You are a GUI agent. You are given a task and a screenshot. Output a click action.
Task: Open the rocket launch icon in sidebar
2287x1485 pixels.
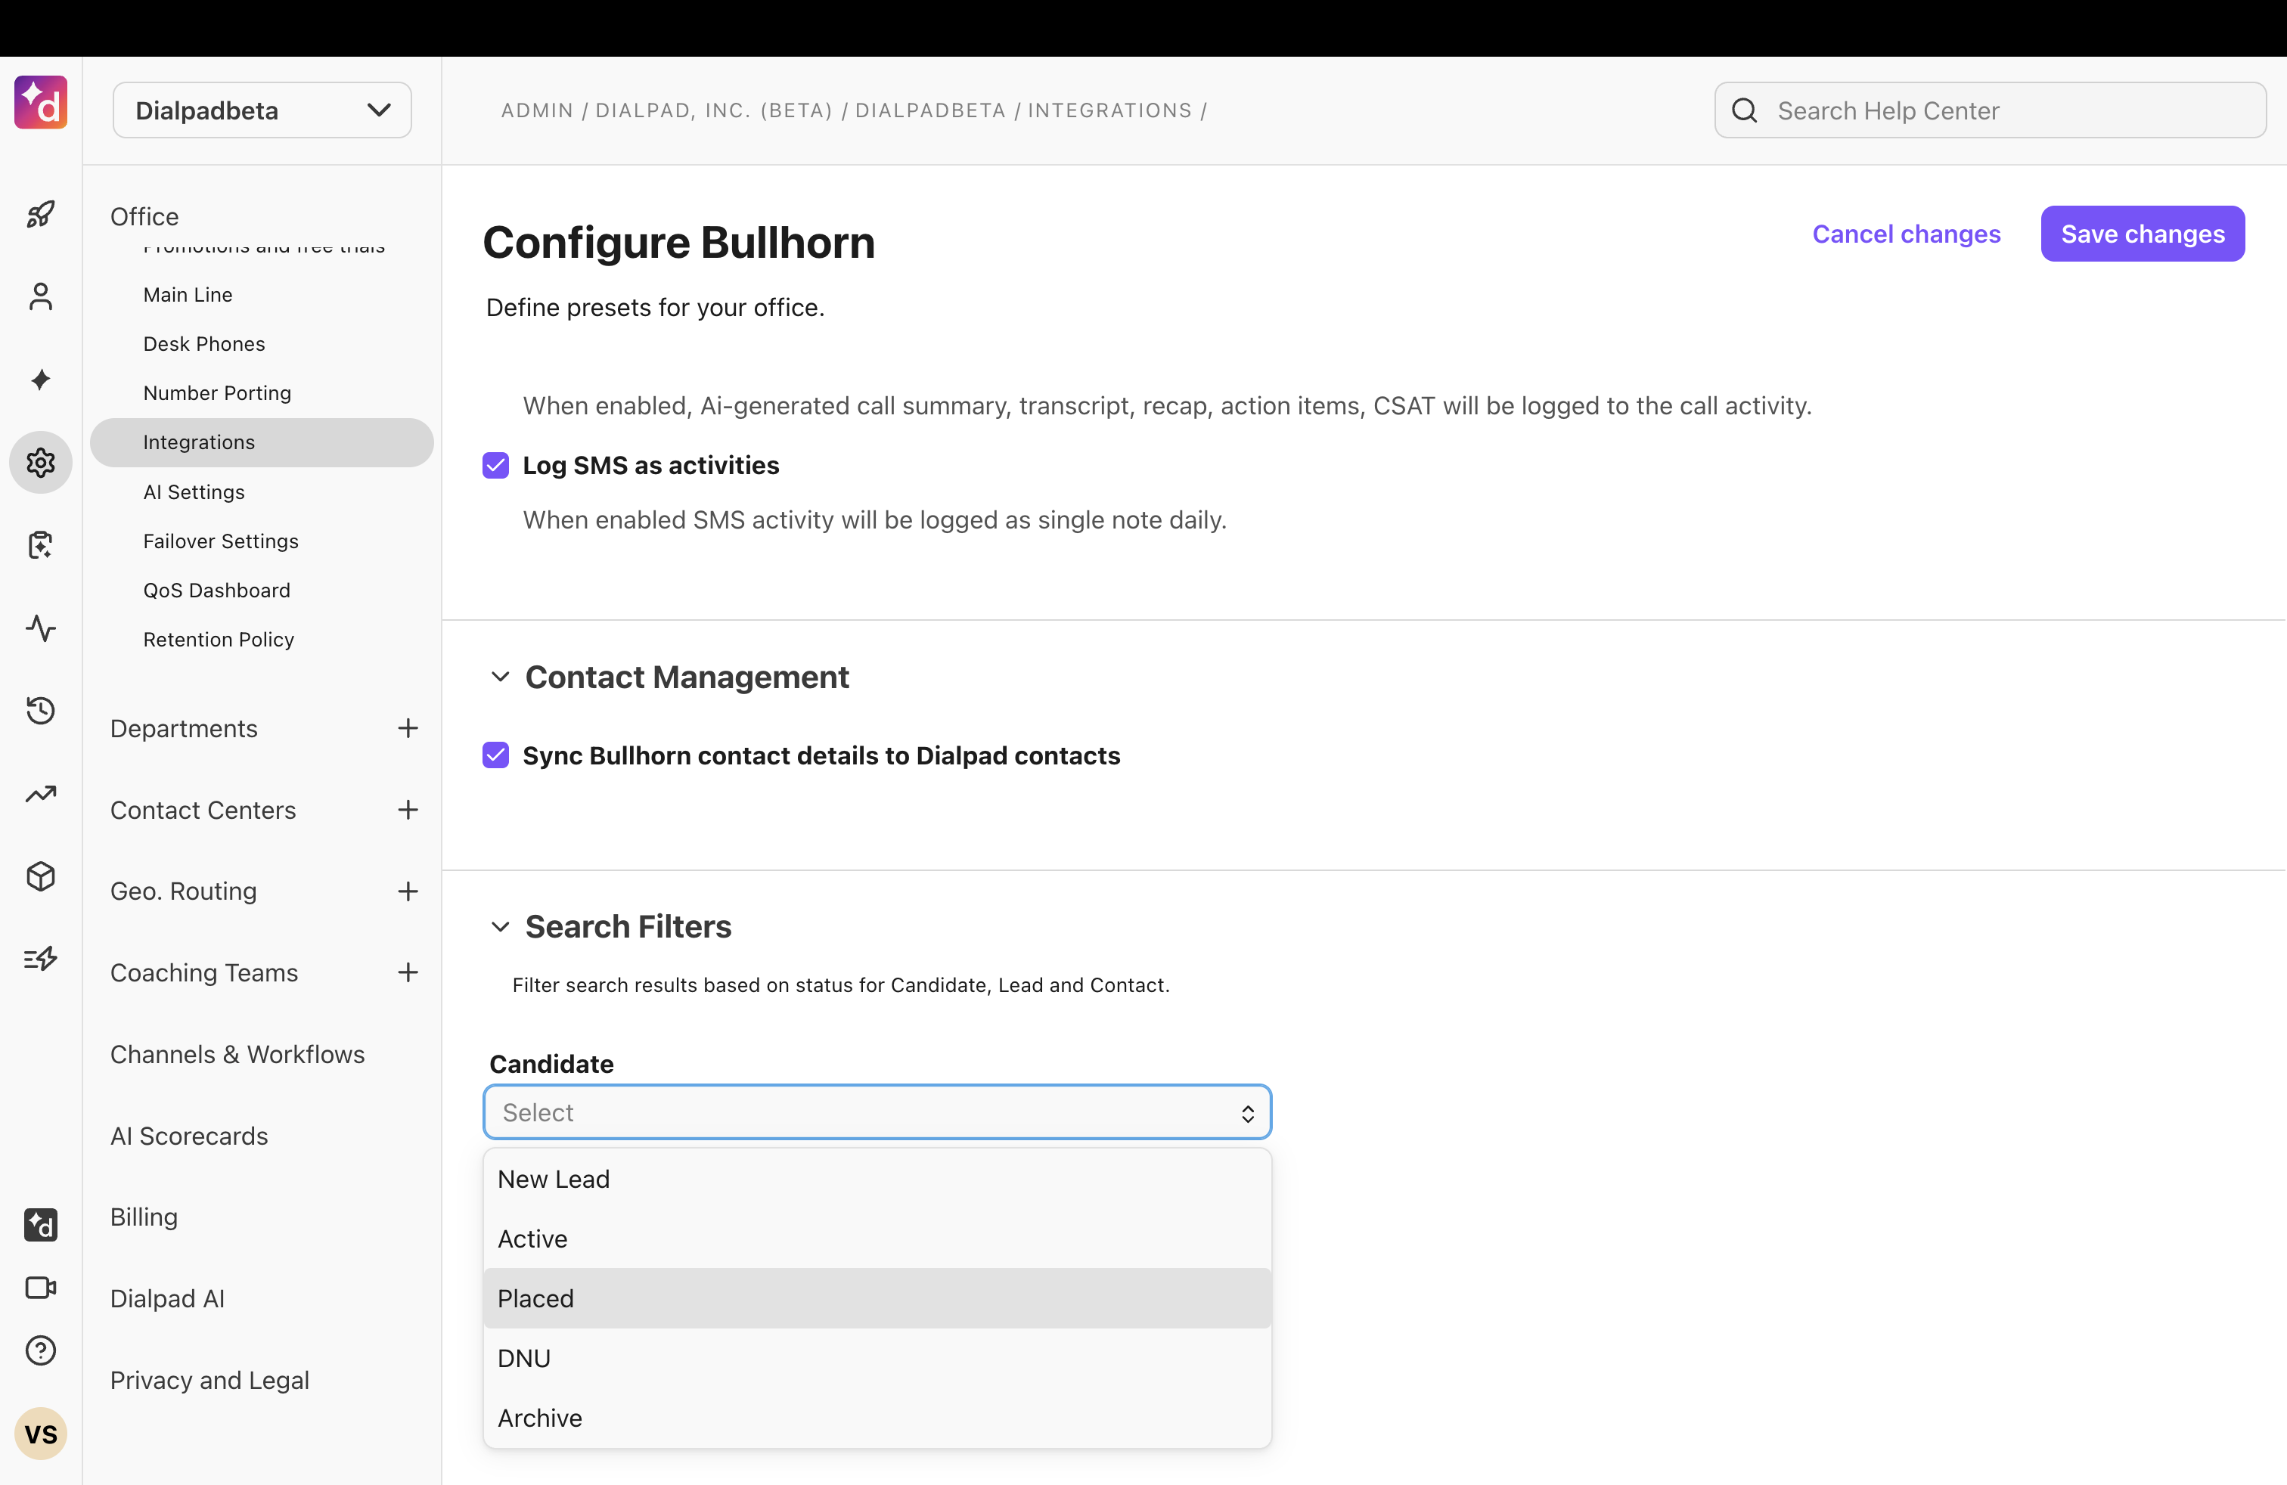tap(40, 213)
